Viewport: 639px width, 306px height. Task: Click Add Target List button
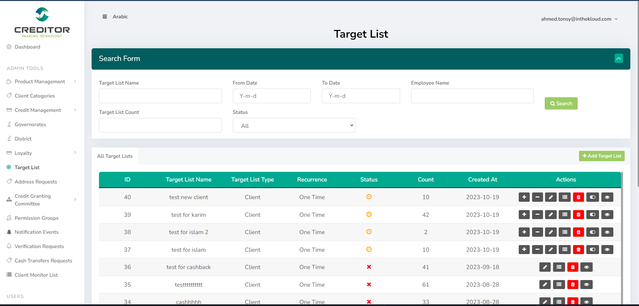pos(602,156)
